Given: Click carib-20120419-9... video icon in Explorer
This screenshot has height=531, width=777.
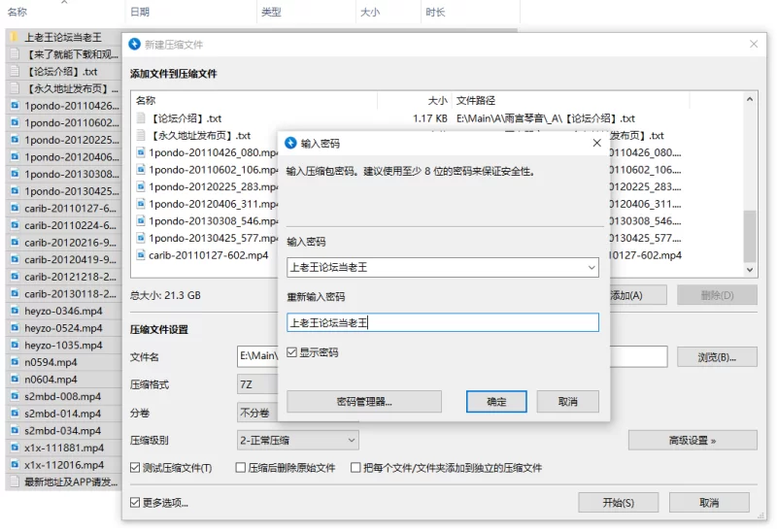Looking at the screenshot, I should [x=15, y=259].
